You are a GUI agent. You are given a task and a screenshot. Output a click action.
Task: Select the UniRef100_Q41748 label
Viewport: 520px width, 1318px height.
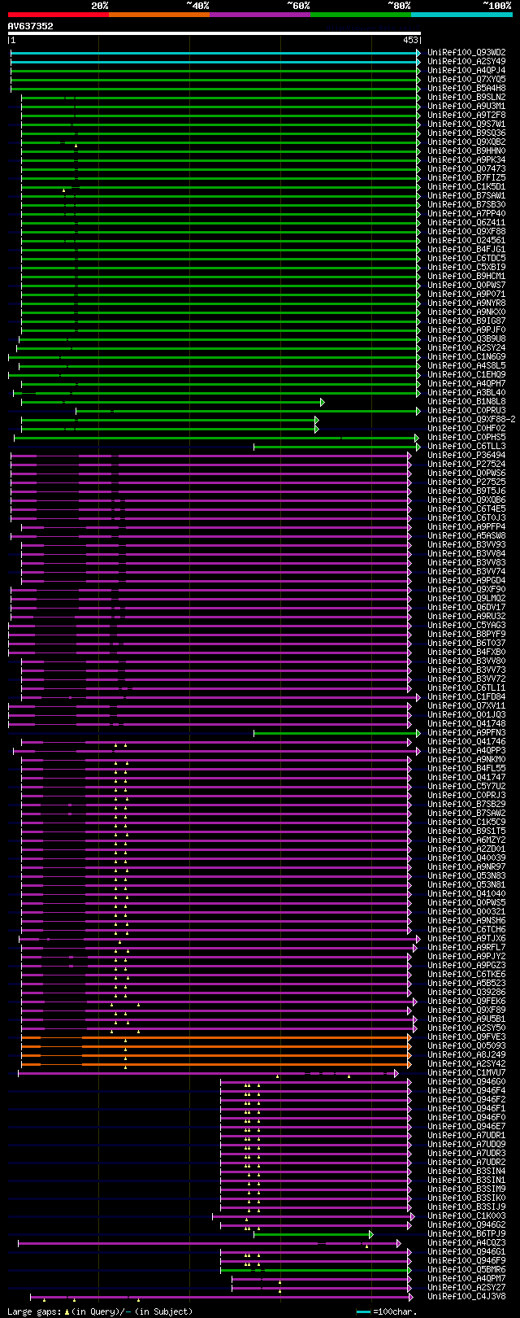click(x=466, y=724)
